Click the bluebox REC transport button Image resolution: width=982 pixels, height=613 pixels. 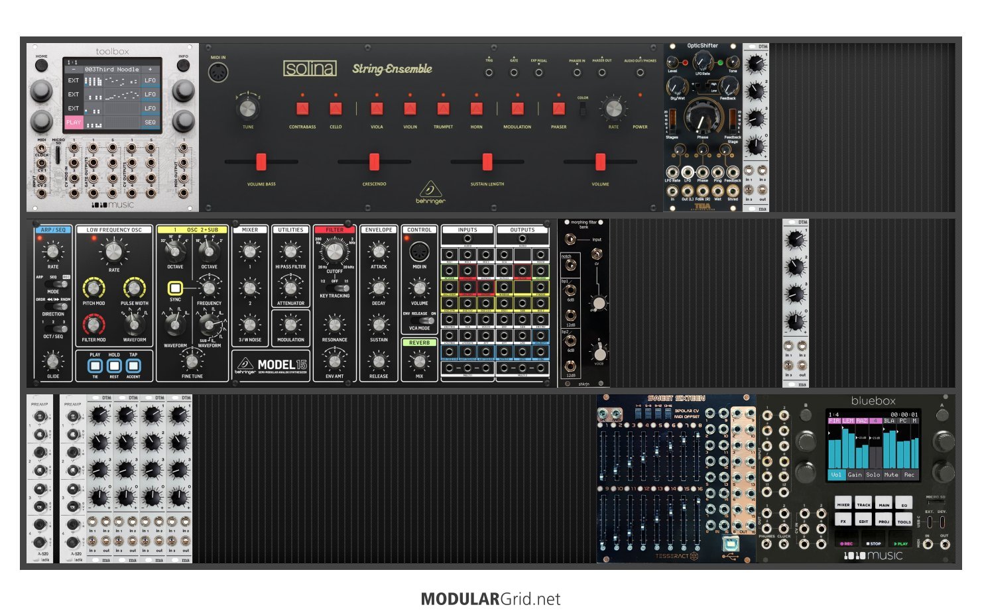point(847,539)
